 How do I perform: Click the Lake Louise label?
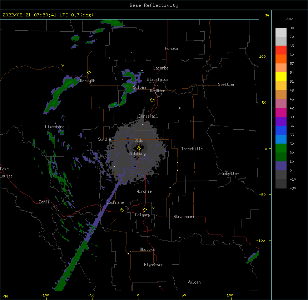pos(6,172)
